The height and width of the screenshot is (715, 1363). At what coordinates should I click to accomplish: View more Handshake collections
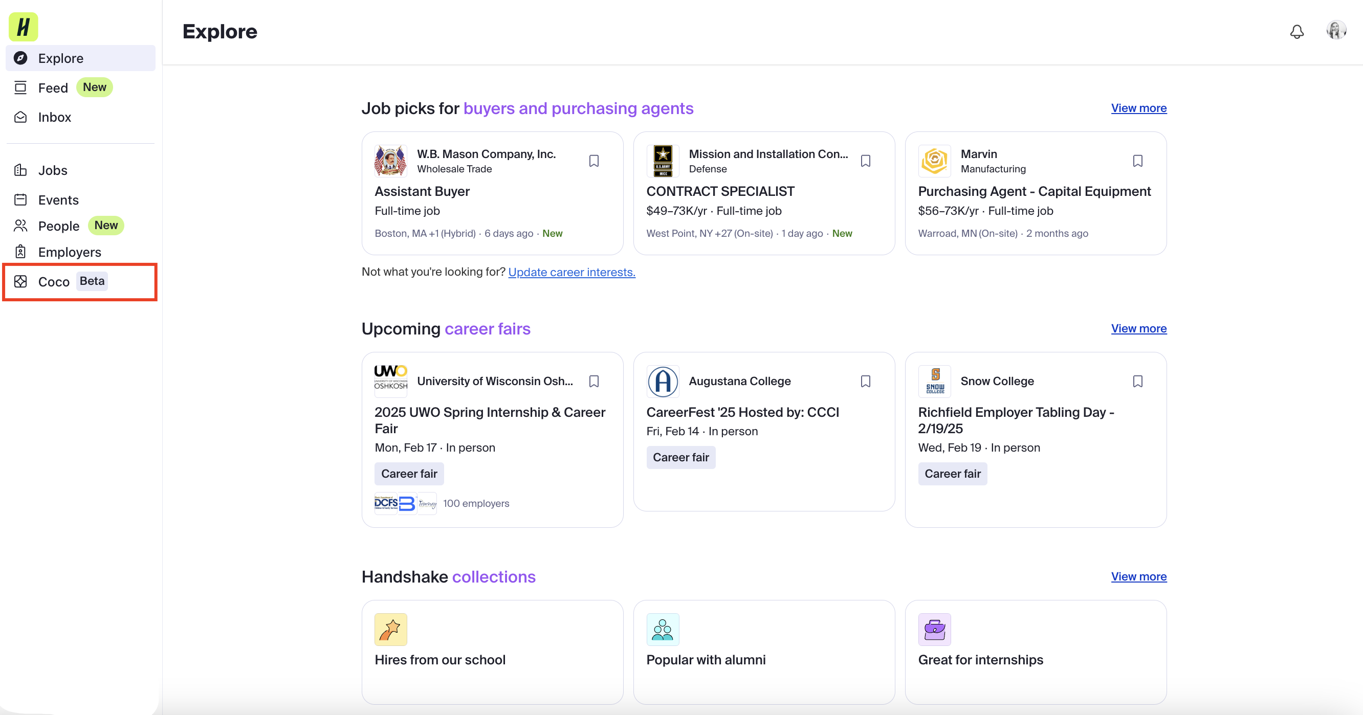(x=1139, y=577)
